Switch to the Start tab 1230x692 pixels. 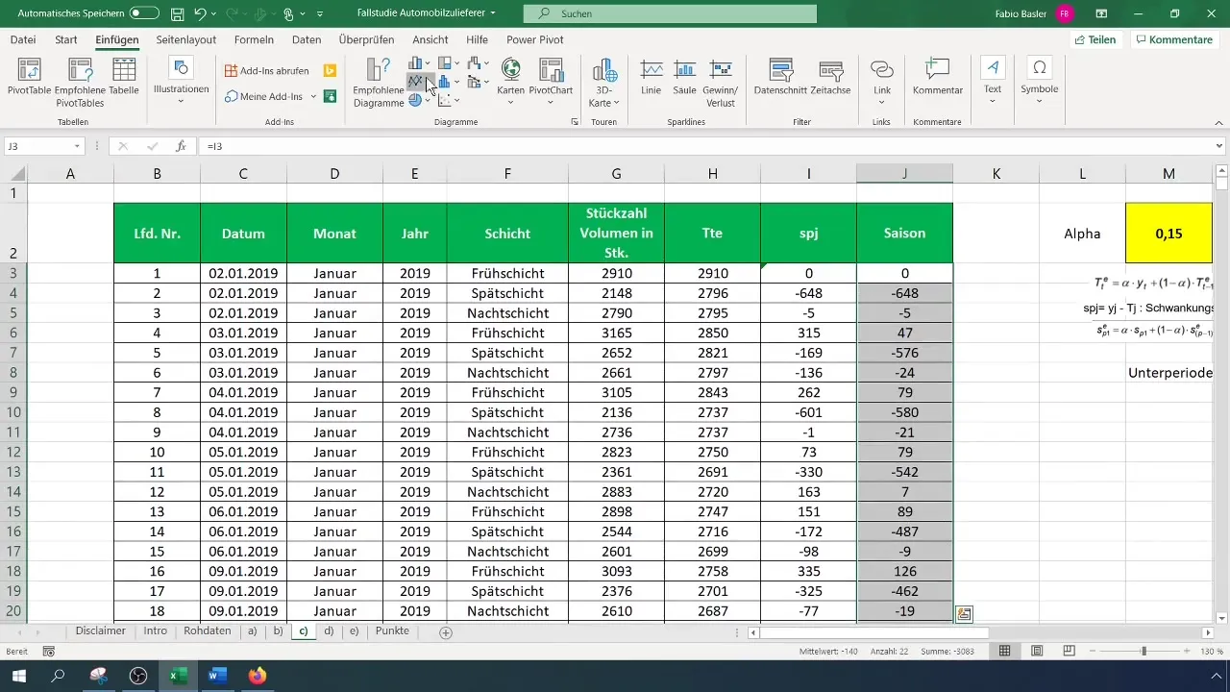pyautogui.click(x=66, y=39)
